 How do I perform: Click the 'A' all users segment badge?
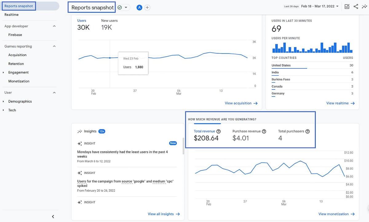[x=139, y=7]
